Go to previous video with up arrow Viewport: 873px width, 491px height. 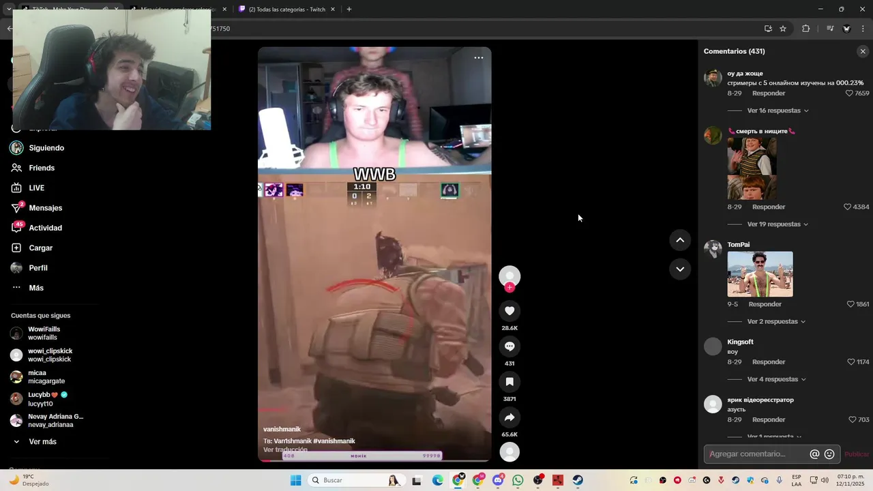(x=680, y=240)
